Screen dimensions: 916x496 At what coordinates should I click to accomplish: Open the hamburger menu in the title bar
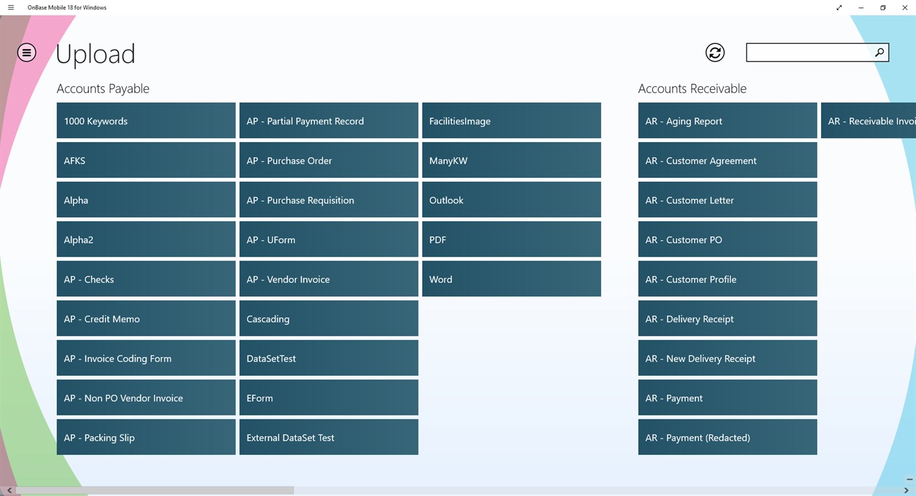[x=10, y=7]
